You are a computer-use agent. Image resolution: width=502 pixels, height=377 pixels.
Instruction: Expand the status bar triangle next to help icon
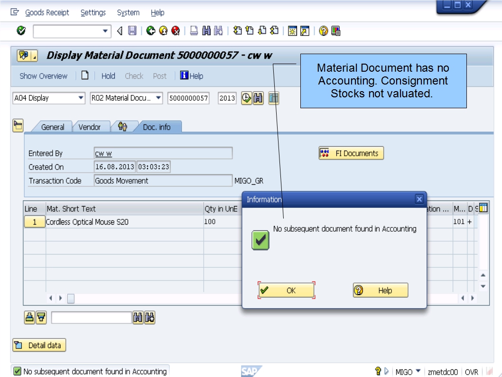[386, 371]
